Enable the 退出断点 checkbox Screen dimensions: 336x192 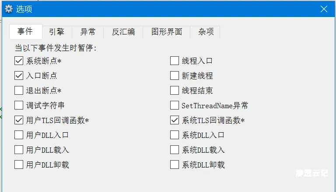click(x=19, y=90)
